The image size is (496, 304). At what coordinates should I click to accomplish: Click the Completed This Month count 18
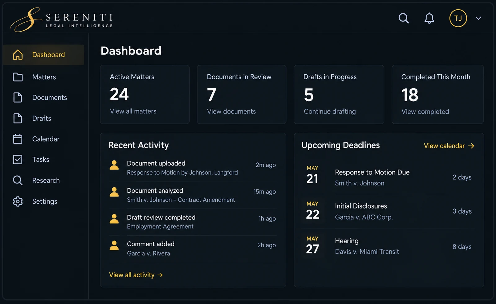(x=410, y=95)
